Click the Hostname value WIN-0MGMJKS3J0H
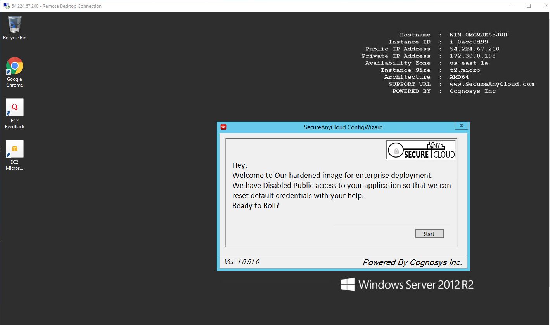The image size is (550, 325). click(x=478, y=35)
